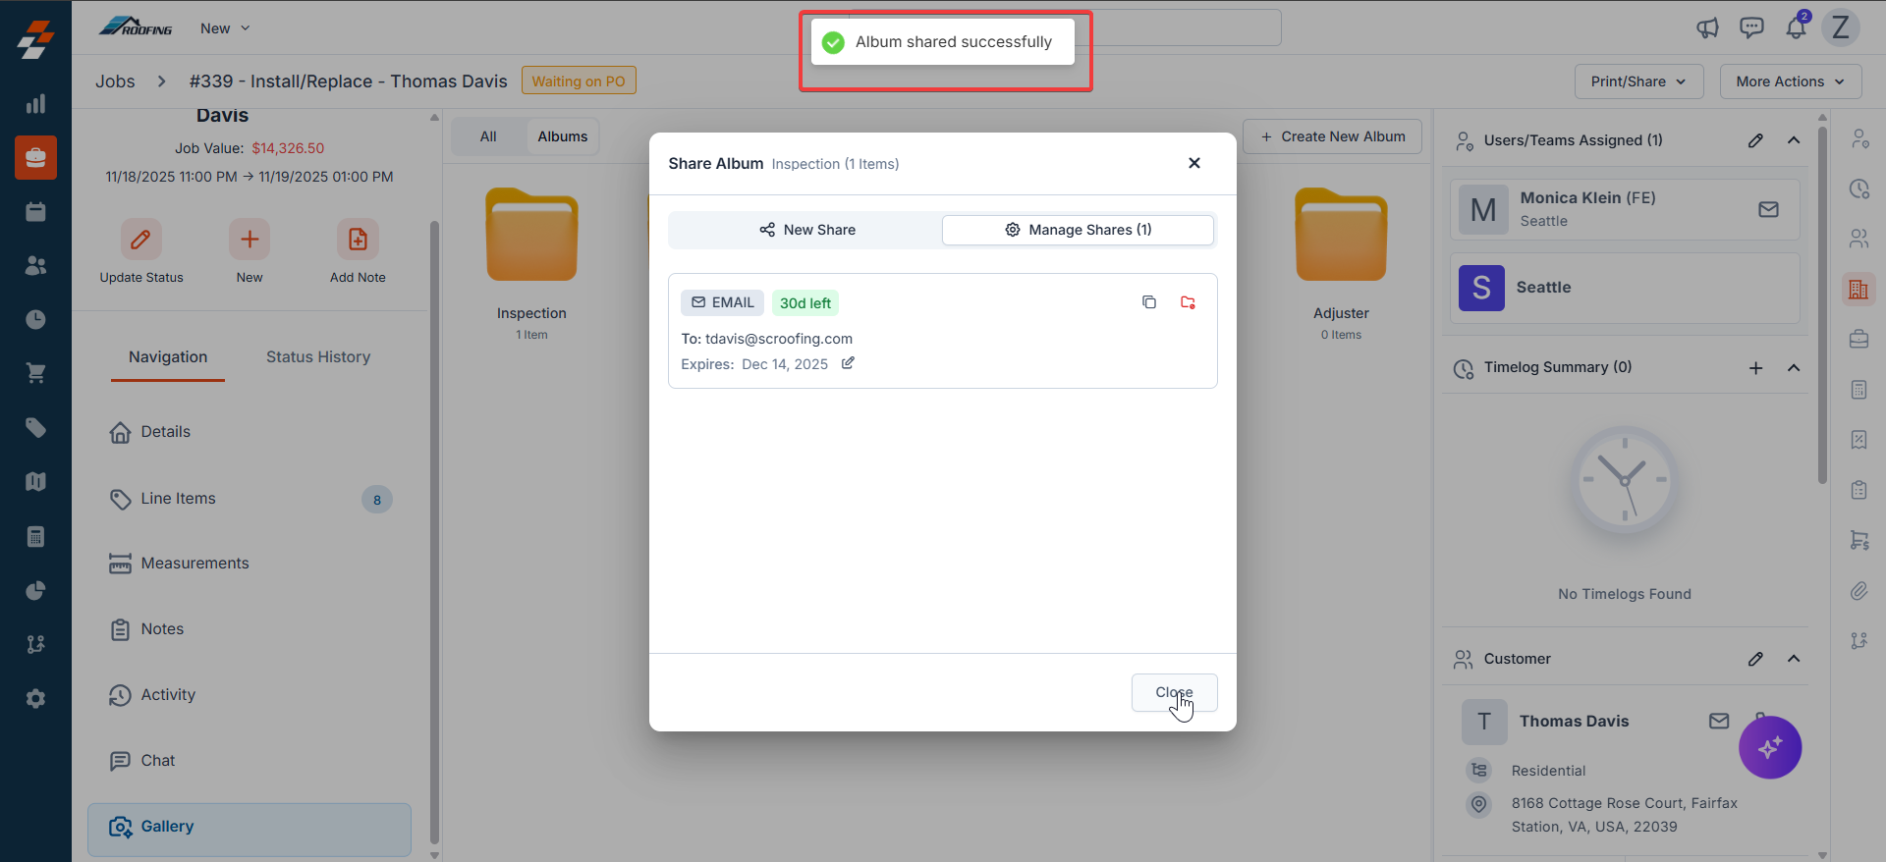Image resolution: width=1886 pixels, height=862 pixels.
Task: Close the Share Album dialog with X
Action: 1194,163
